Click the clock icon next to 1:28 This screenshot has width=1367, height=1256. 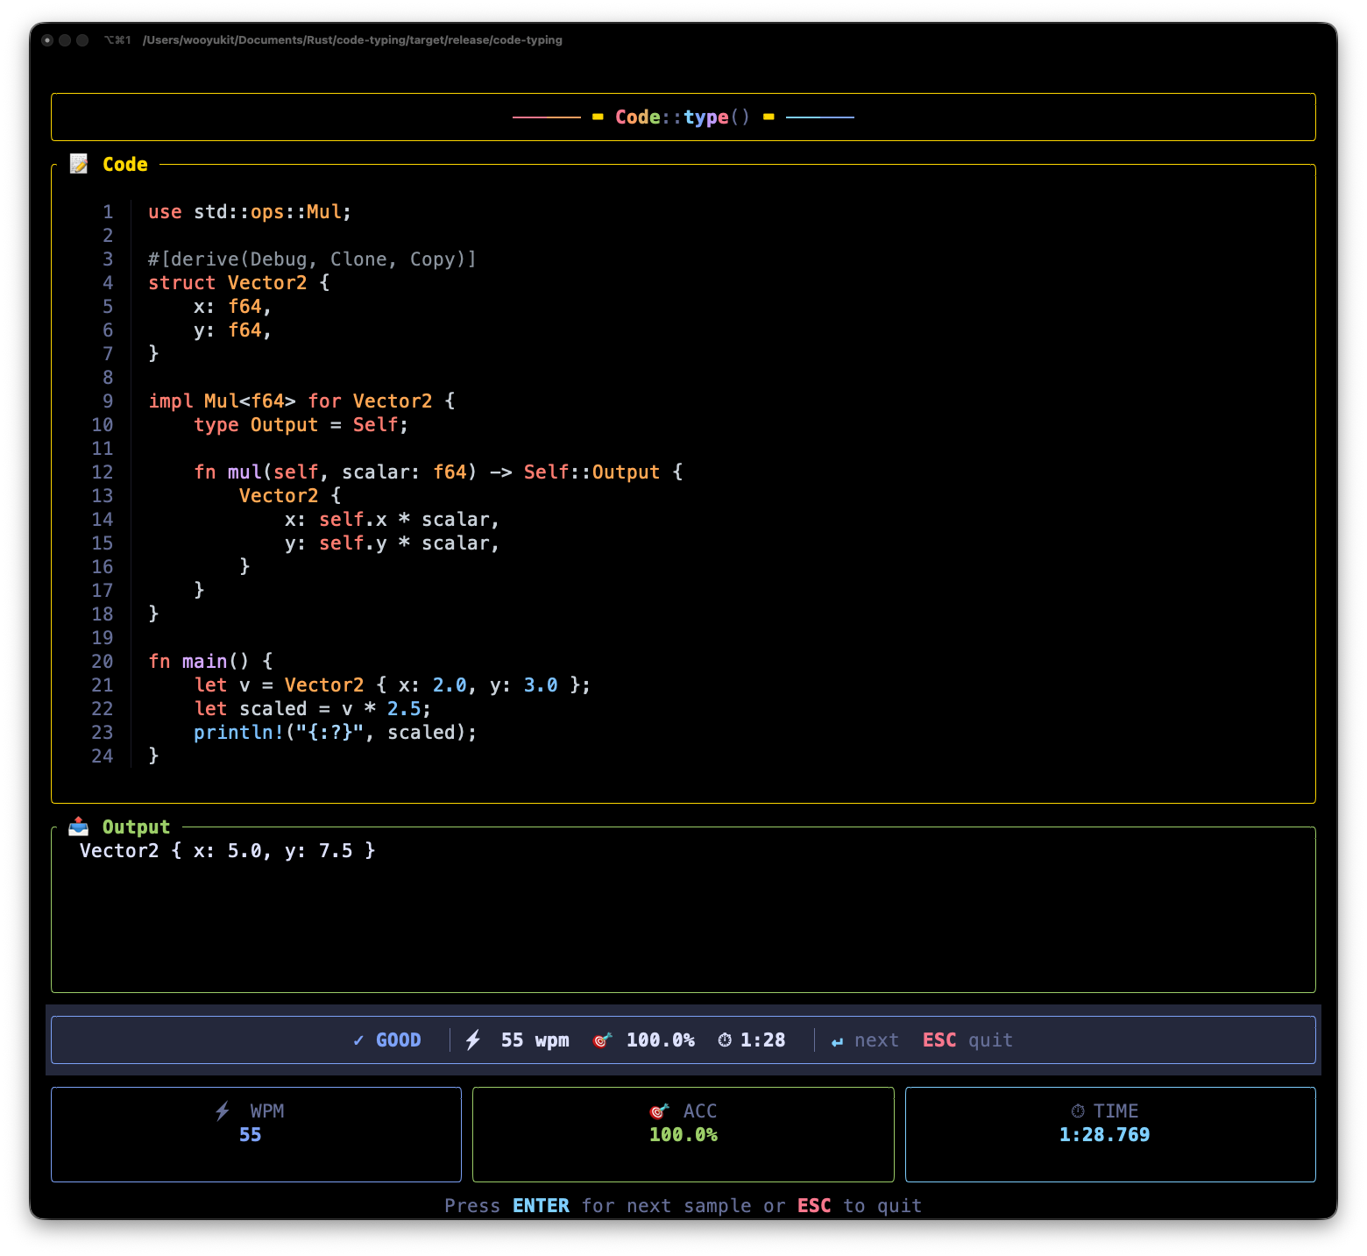click(725, 1040)
